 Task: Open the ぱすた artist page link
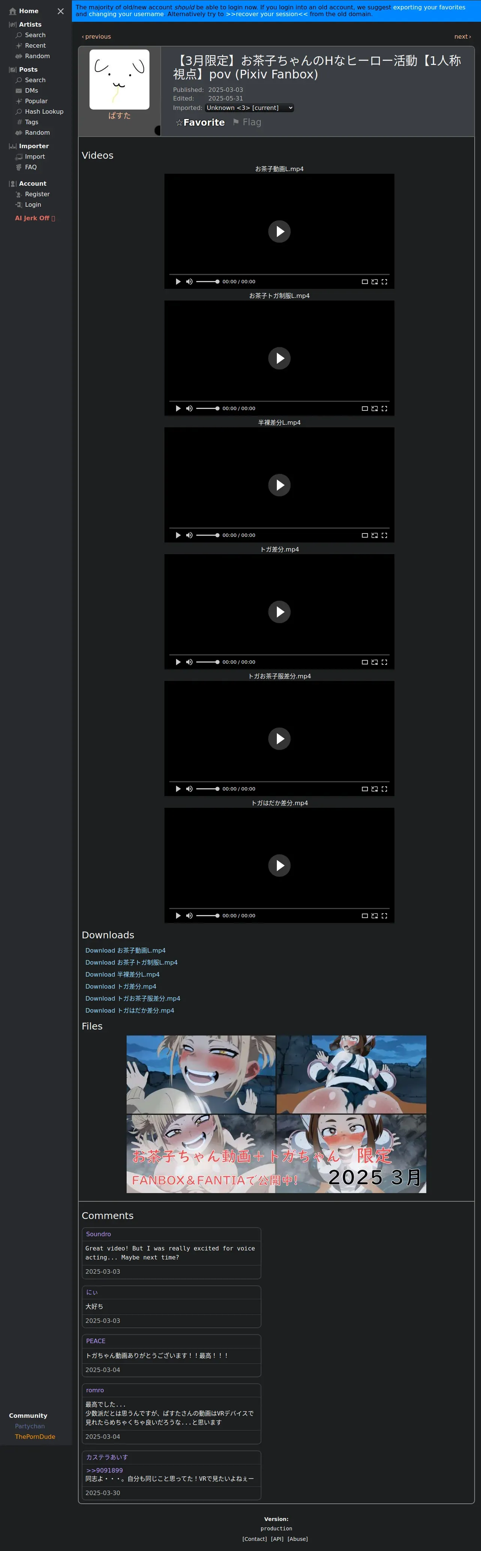click(119, 116)
